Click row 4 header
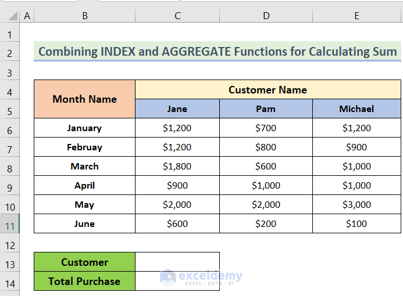403x296 pixels. click(9, 92)
